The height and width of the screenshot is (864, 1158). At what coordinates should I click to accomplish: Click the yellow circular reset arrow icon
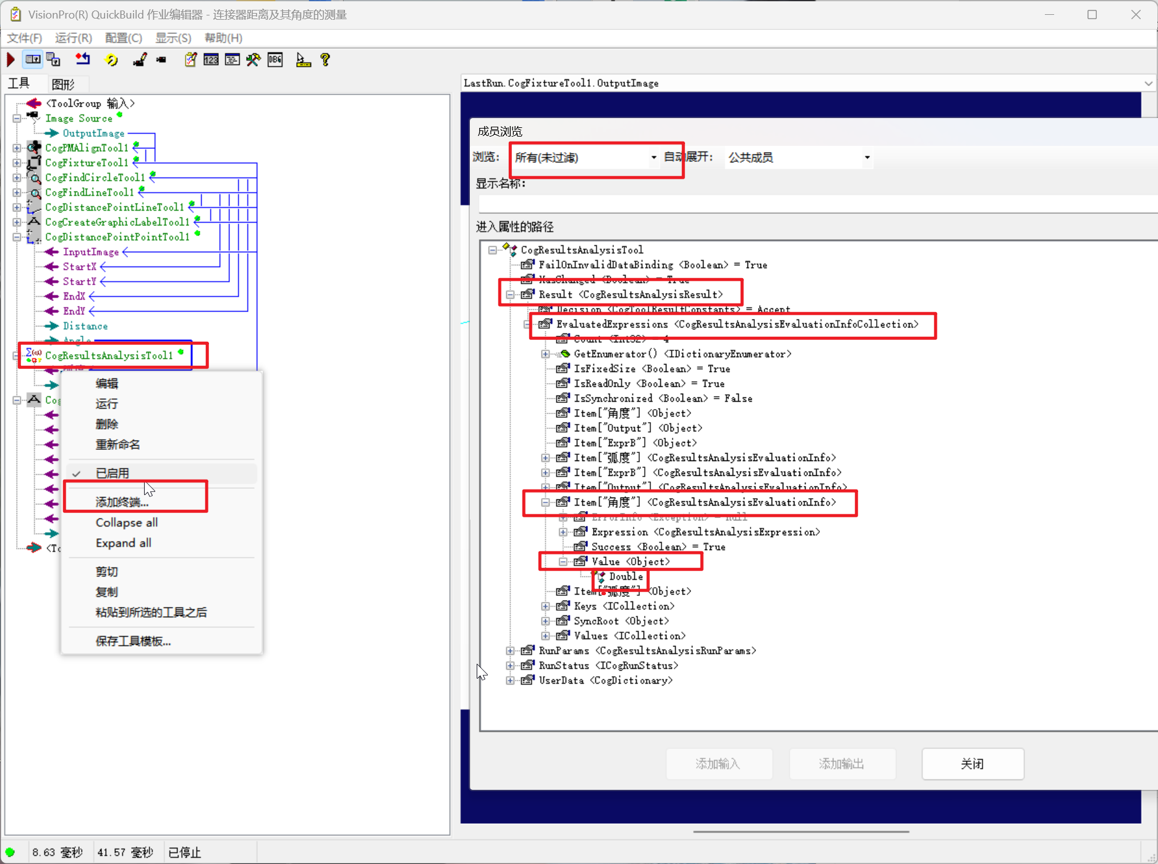coord(112,59)
